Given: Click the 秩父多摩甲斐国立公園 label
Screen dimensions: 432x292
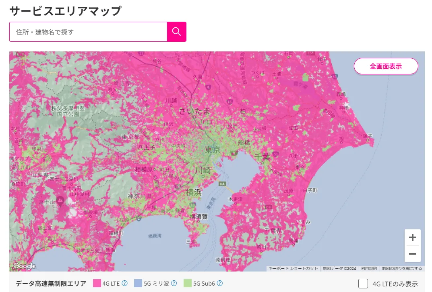Looking at the screenshot, I should pyautogui.click(x=68, y=111).
